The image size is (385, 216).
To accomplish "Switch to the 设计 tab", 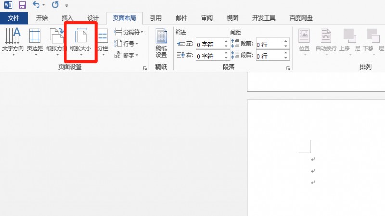I will coord(93,18).
